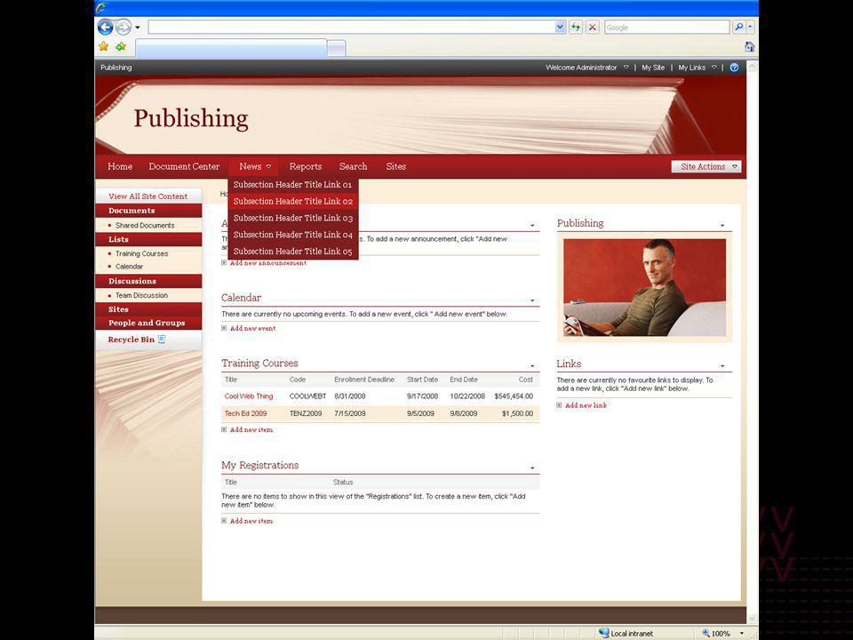Click the Add to Favorites icon
Screen dimensions: 853x640
click(x=121, y=47)
